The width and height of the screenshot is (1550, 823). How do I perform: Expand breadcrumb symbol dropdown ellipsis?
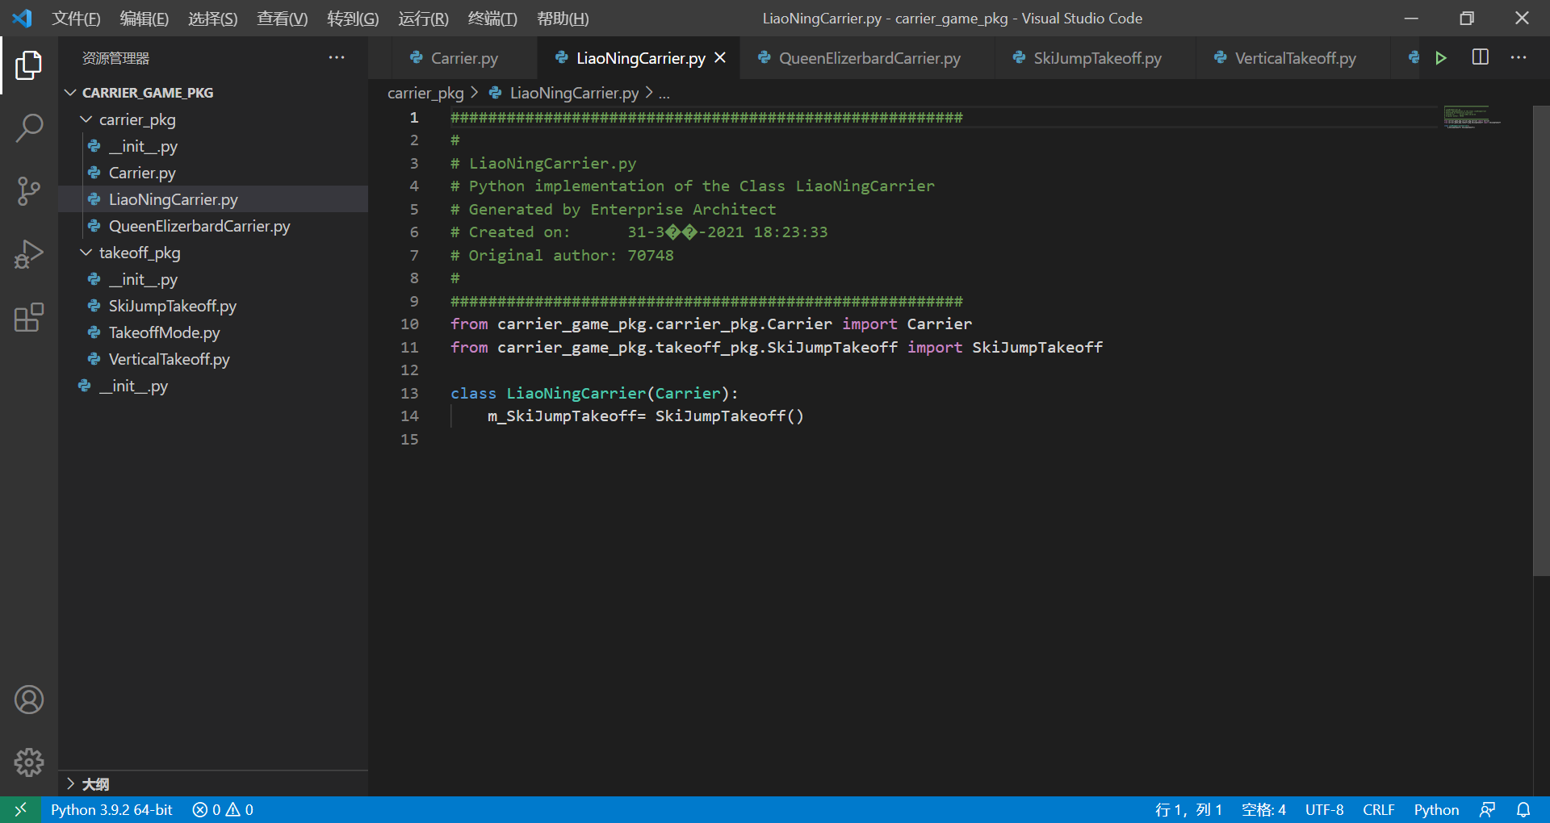click(664, 94)
